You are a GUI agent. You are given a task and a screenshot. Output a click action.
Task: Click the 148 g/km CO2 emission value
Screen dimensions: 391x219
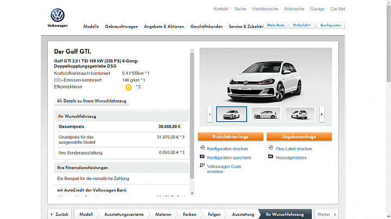131,80
